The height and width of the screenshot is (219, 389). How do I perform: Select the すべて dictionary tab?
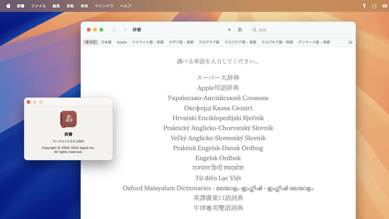click(x=91, y=42)
